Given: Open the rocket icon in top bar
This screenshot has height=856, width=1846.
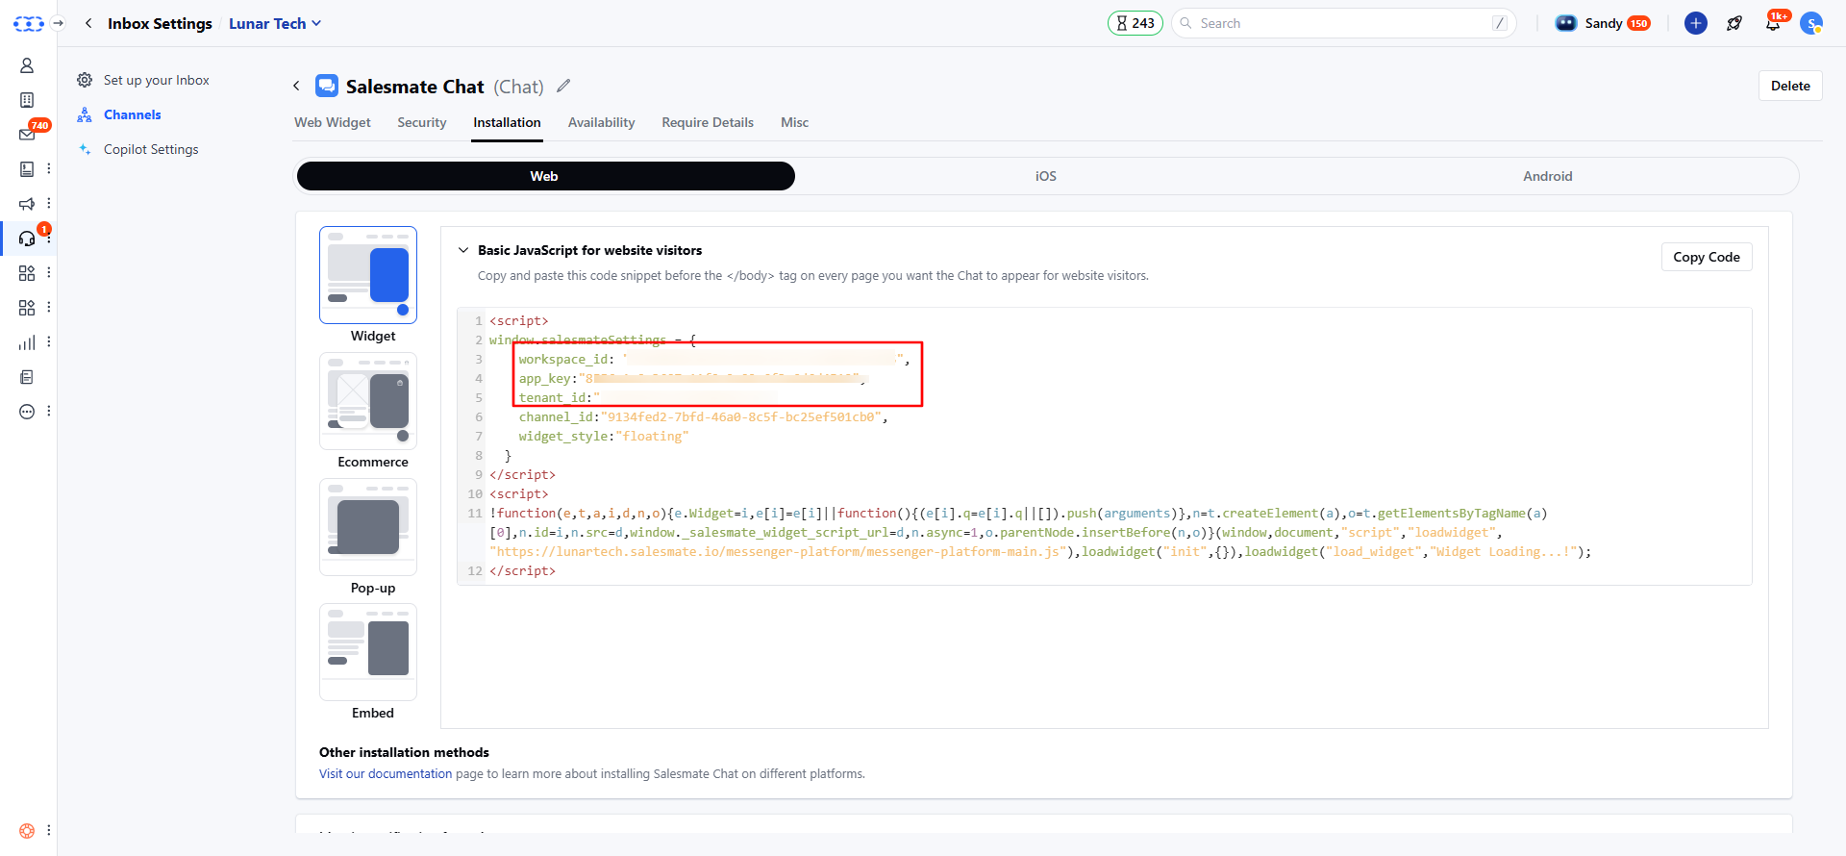Looking at the screenshot, I should coord(1734,23).
